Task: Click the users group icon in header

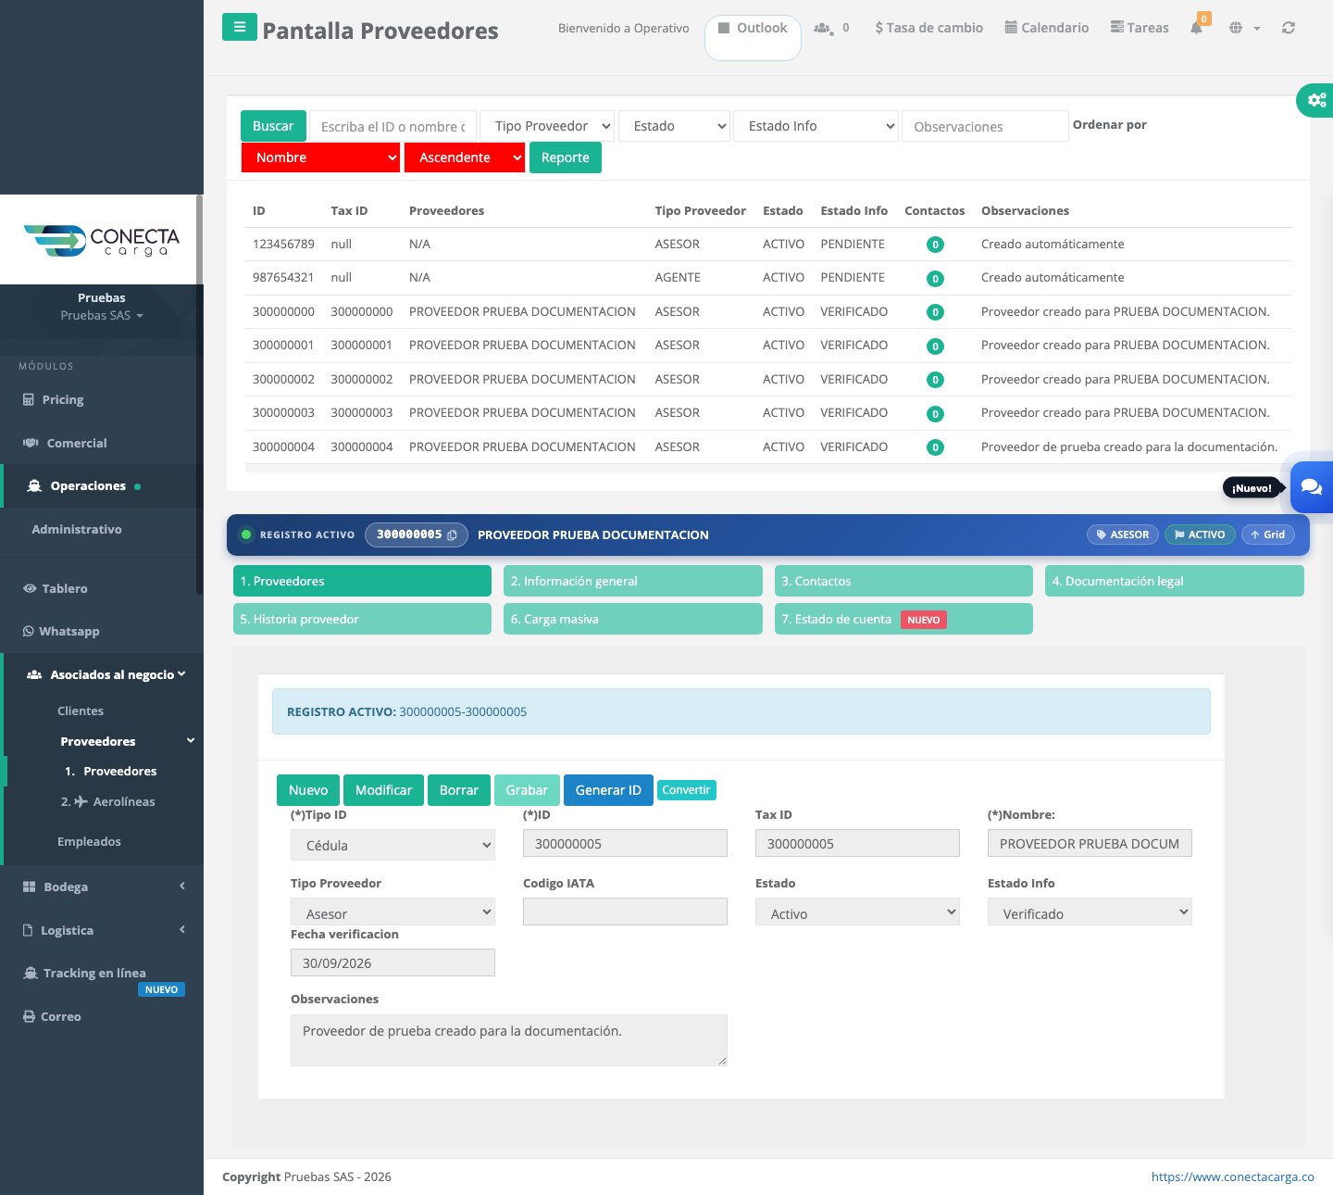Action: coord(822,28)
